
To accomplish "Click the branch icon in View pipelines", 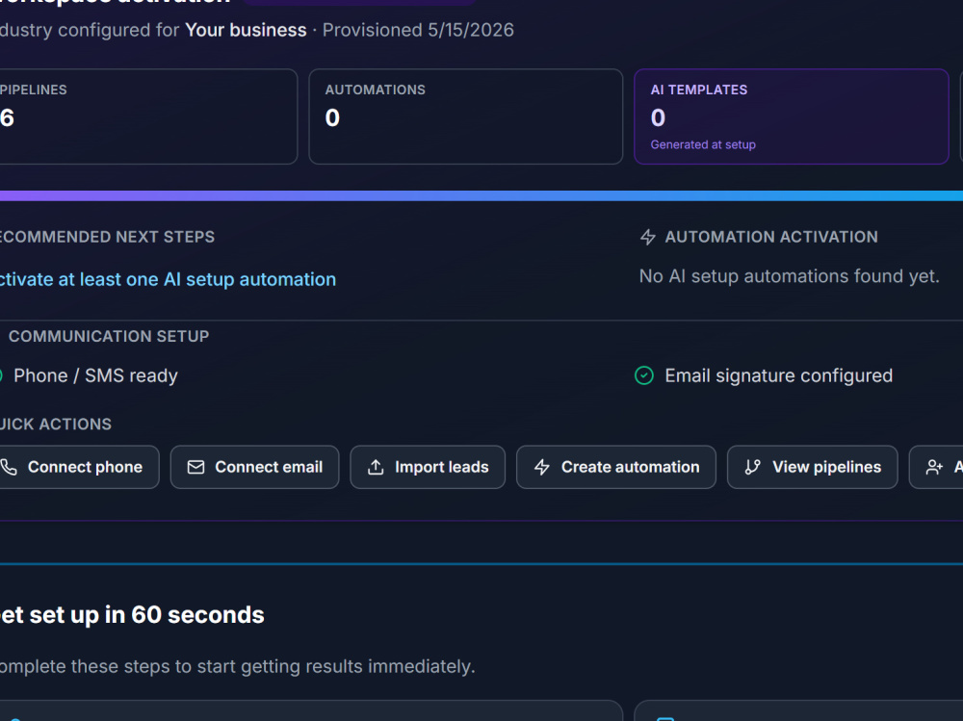I will tap(753, 468).
